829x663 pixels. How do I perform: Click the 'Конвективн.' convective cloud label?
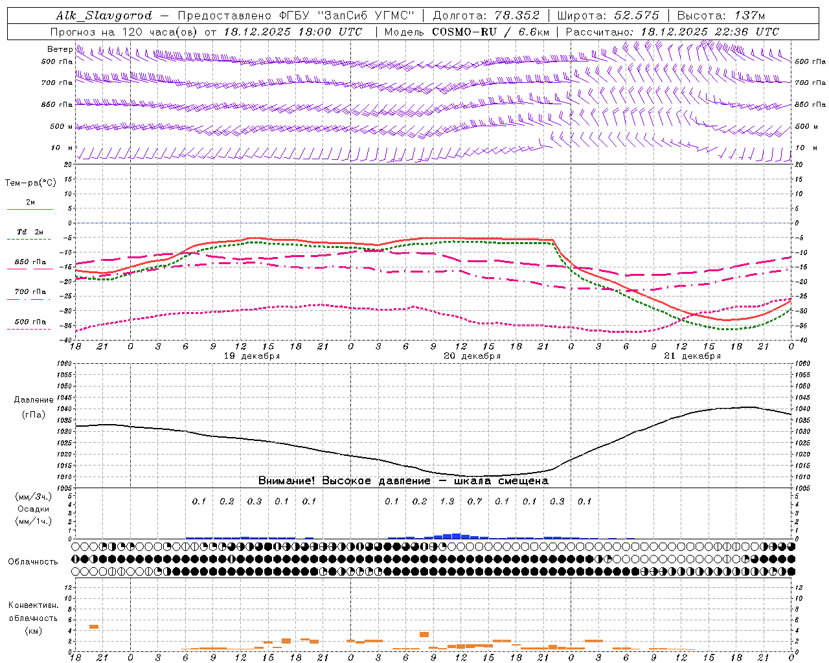tap(33, 605)
